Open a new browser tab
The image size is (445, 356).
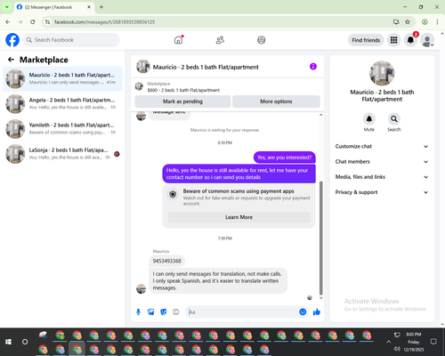[101, 7]
